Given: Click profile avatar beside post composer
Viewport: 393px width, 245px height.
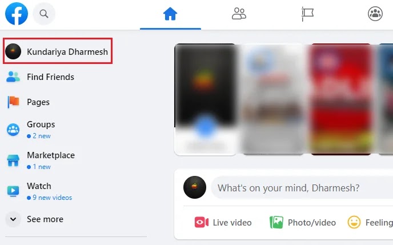Looking at the screenshot, I should coord(195,187).
